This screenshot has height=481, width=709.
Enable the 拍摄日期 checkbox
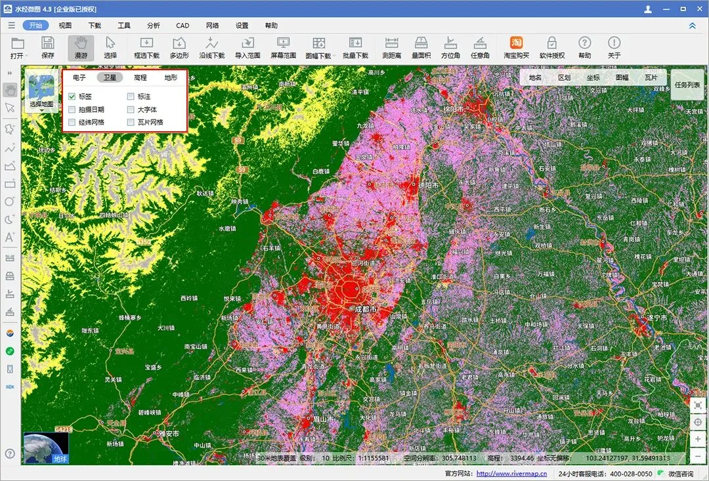(x=72, y=110)
